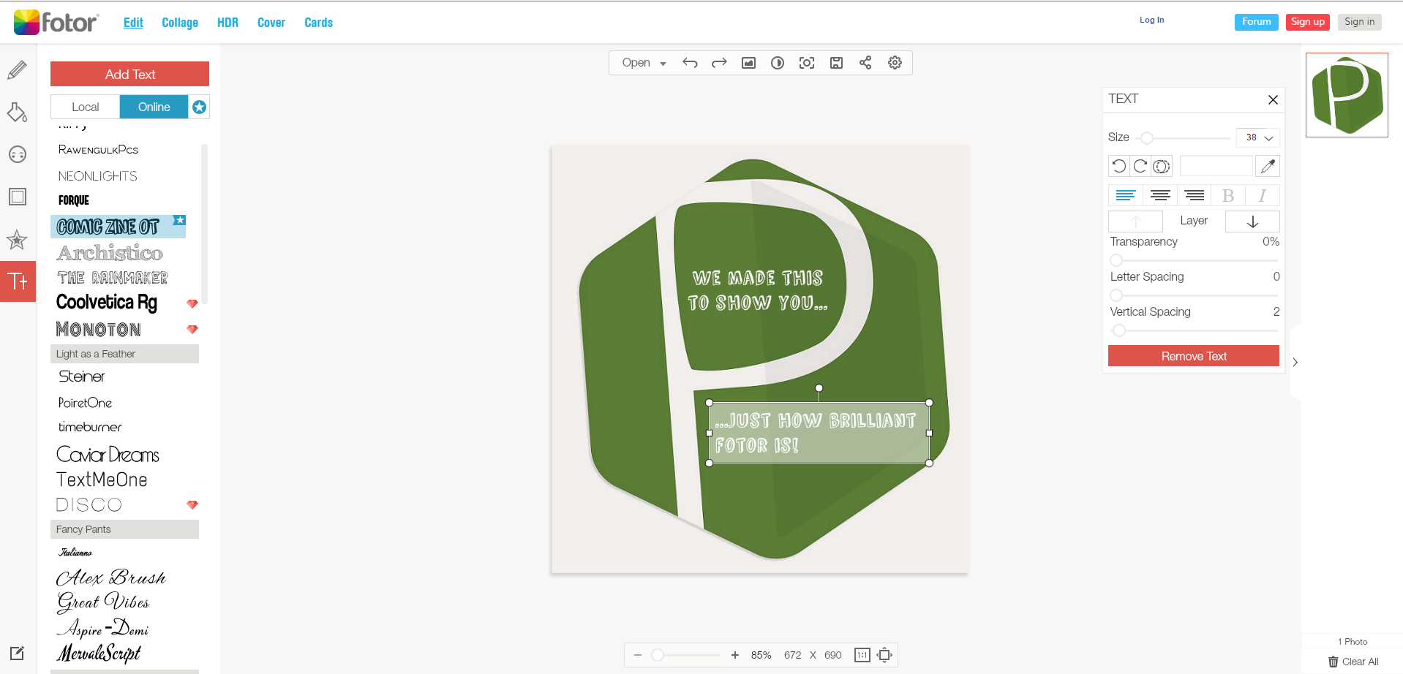This screenshot has height=674, width=1403.
Task: Click the Remove Text button
Action: click(1194, 356)
